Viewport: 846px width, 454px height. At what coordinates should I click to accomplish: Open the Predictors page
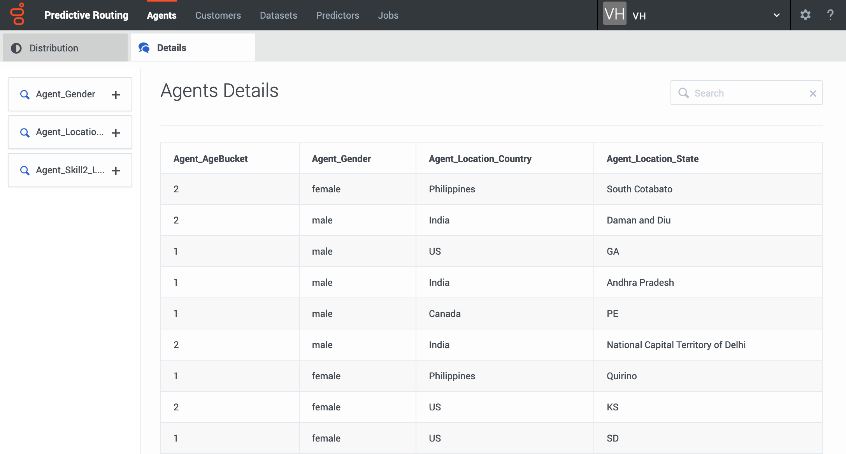337,15
